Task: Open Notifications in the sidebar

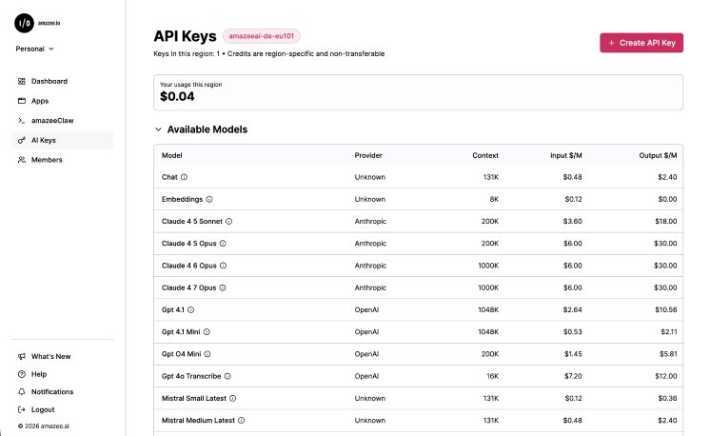Action: [52, 391]
